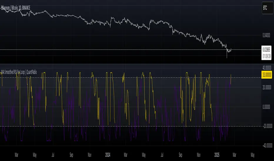Select the 40.00000 indicator scale label
274x161 pixels.
tap(267, 67)
